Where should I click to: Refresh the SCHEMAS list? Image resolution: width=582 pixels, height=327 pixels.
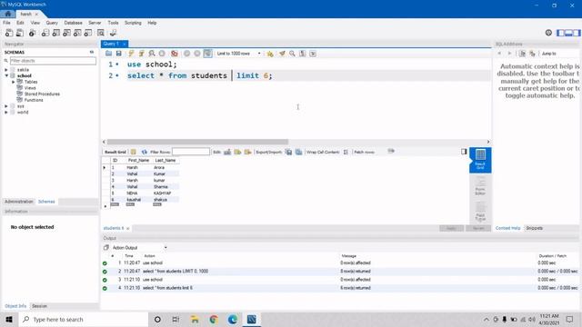coord(92,53)
